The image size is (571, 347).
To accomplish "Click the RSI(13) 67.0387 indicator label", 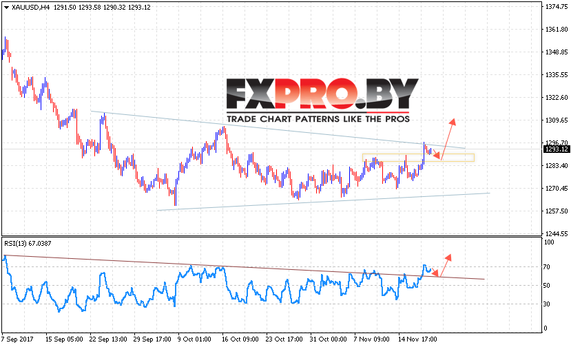I will (28, 243).
